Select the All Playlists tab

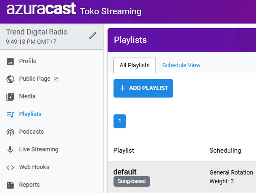135,65
